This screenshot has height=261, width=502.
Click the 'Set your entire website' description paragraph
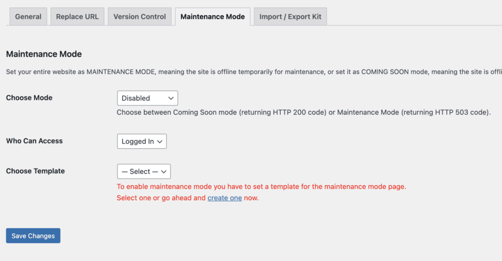click(x=251, y=72)
